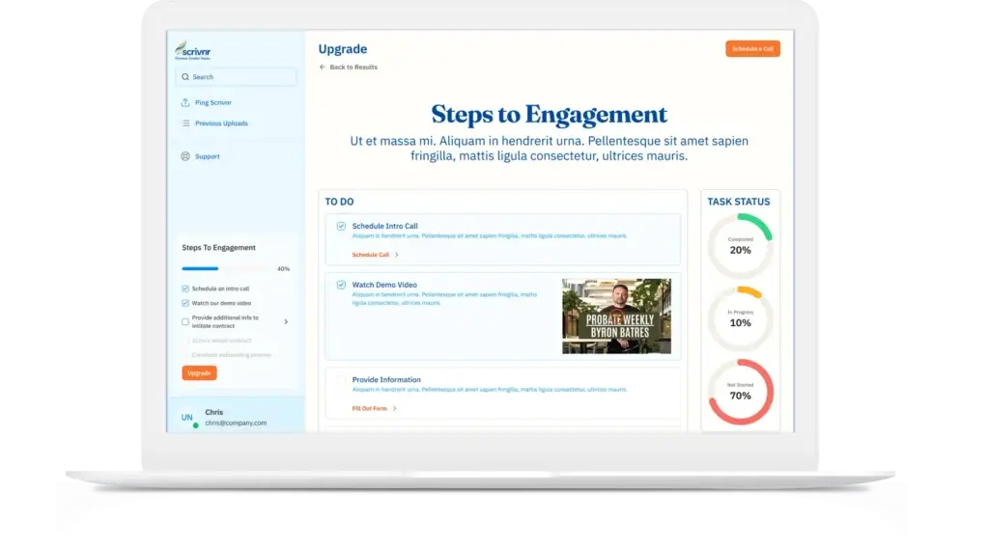Viewport: 989px width, 549px height.
Task: Click the UN user avatar
Action: pyautogui.click(x=187, y=418)
